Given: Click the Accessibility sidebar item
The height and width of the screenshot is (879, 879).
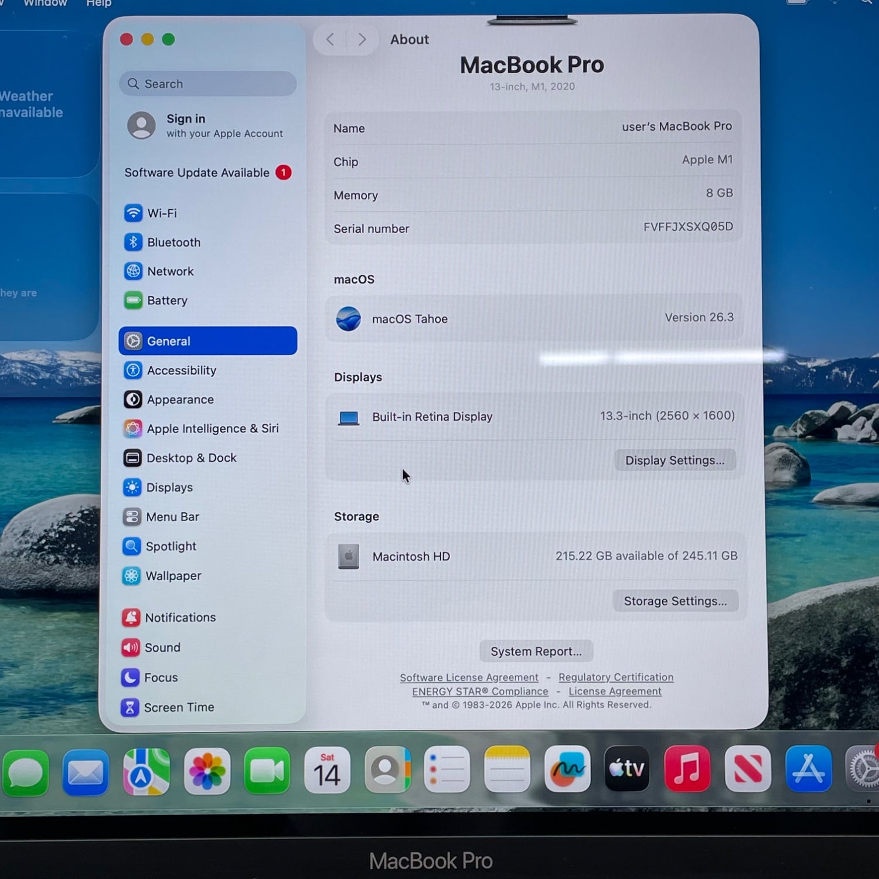Looking at the screenshot, I should (x=181, y=371).
